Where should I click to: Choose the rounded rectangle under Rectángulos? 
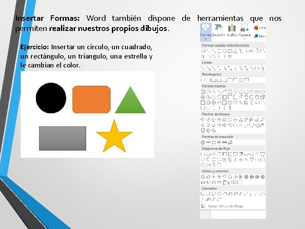tap(208, 80)
